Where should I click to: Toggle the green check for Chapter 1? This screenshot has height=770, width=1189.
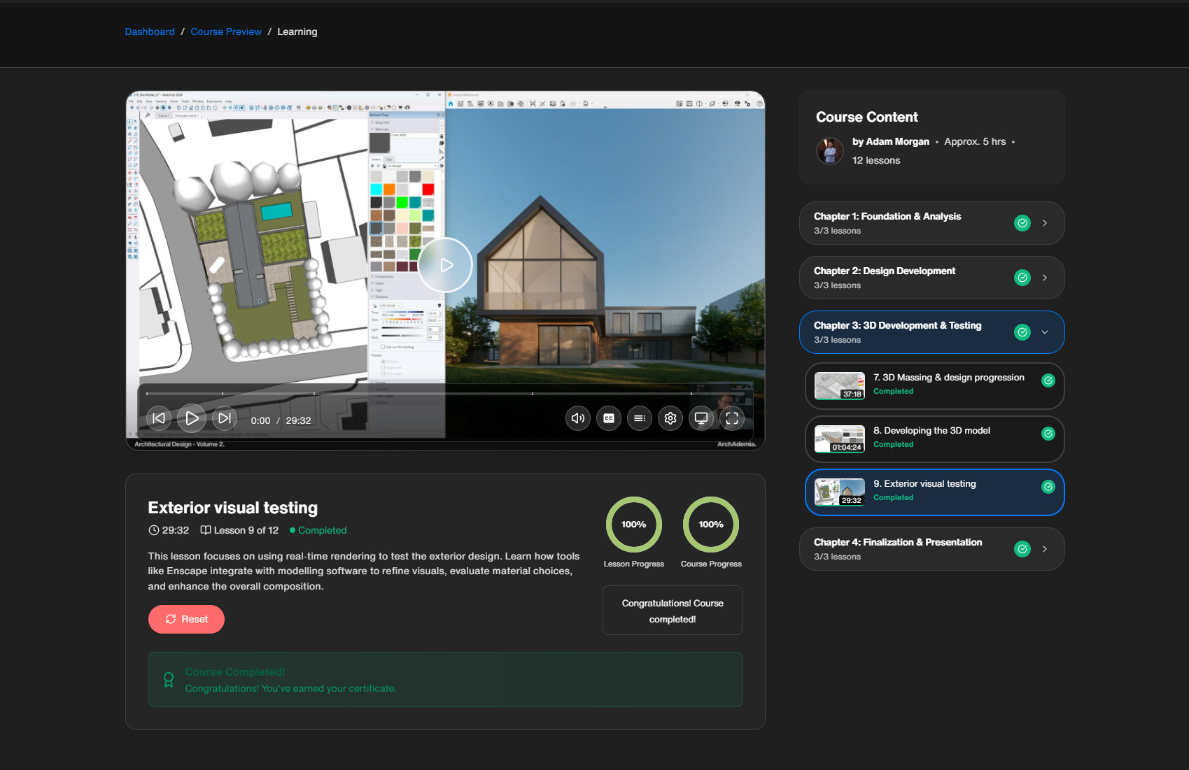click(1022, 223)
